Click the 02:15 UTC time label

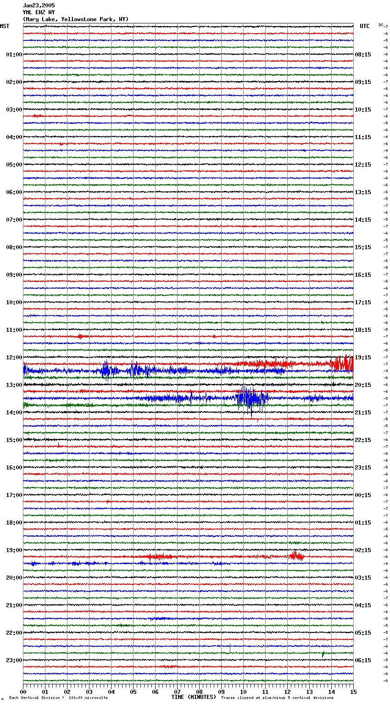point(363,550)
